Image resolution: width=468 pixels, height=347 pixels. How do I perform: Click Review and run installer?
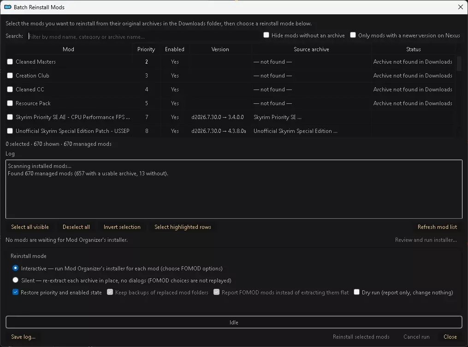426,240
